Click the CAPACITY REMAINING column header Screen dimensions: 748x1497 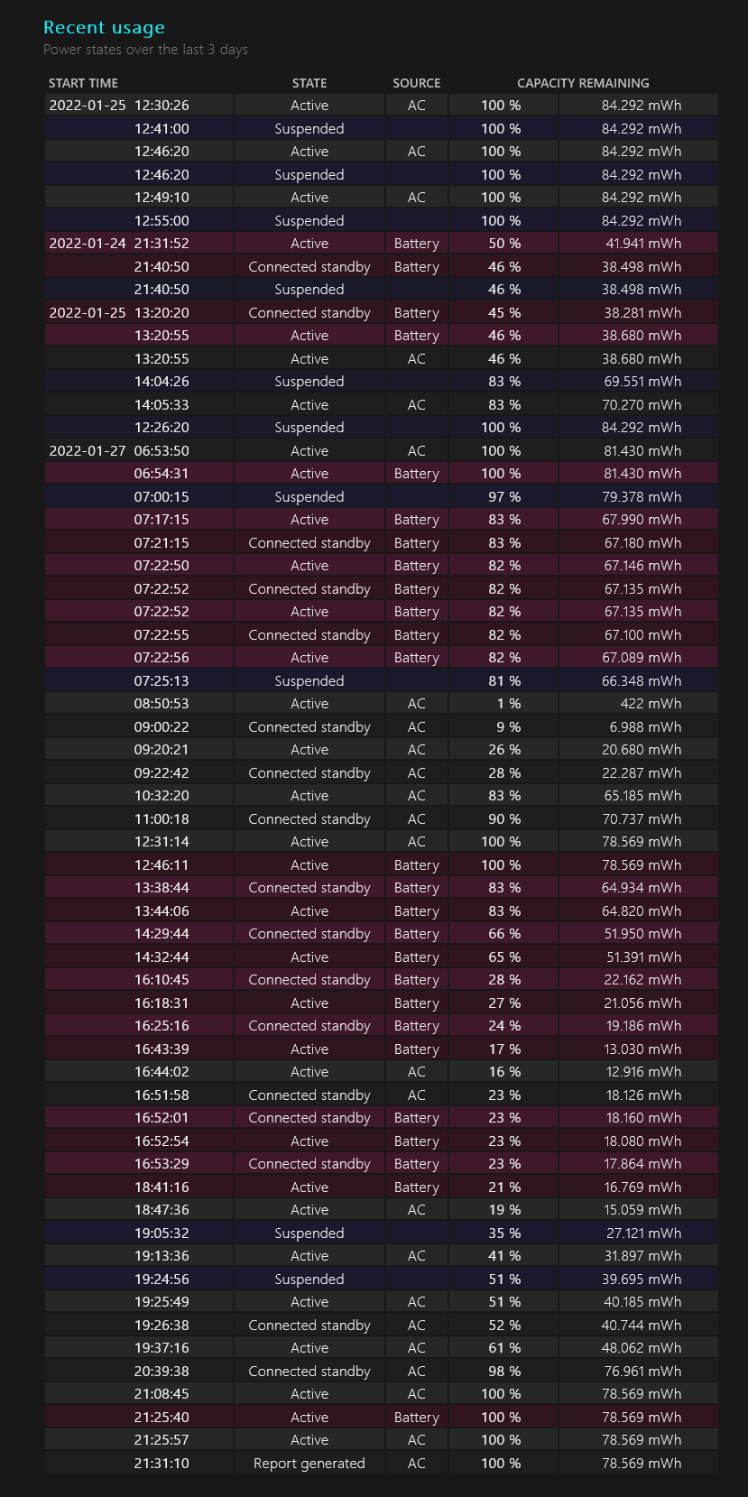[x=583, y=83]
